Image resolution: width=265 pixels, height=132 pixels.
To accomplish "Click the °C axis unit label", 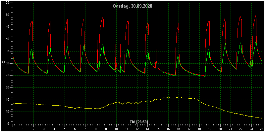I will [x=3, y=63].
